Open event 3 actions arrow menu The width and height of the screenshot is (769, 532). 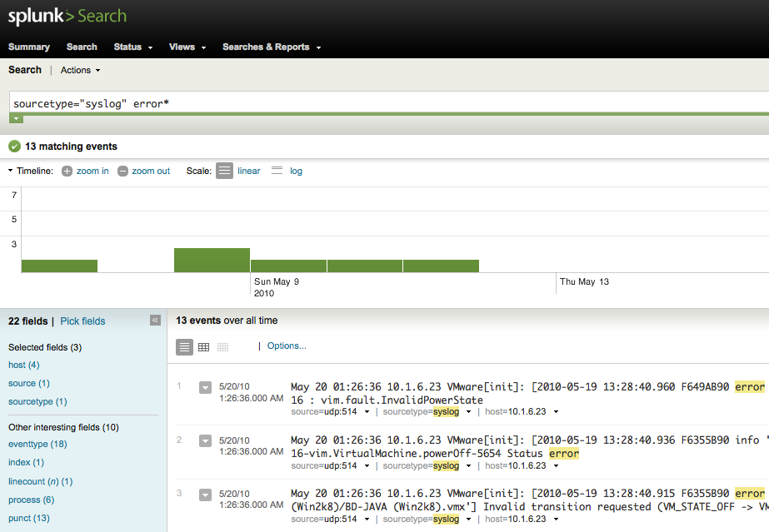[206, 495]
